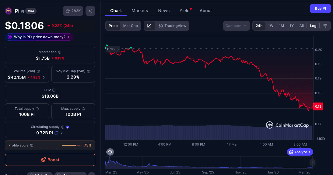Select the Price chart toggle

coord(113,26)
